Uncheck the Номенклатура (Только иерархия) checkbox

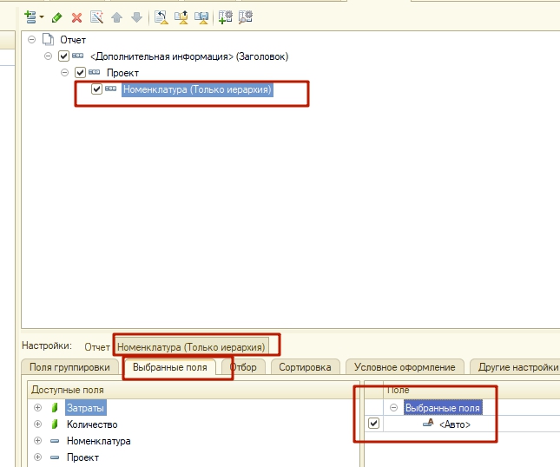point(97,89)
